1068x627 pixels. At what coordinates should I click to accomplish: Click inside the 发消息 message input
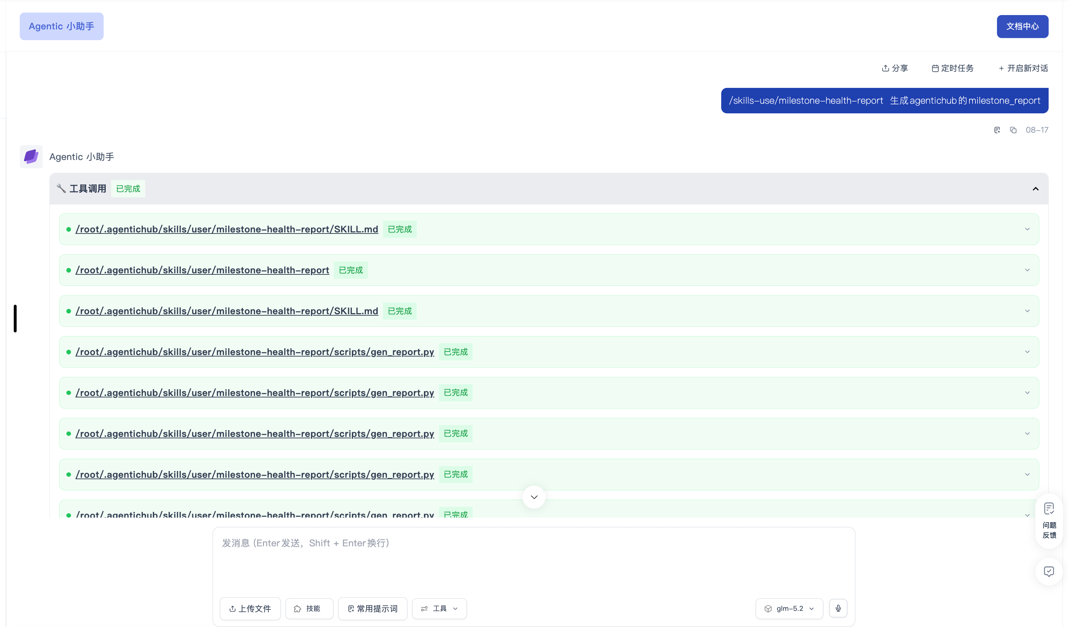[x=533, y=560]
